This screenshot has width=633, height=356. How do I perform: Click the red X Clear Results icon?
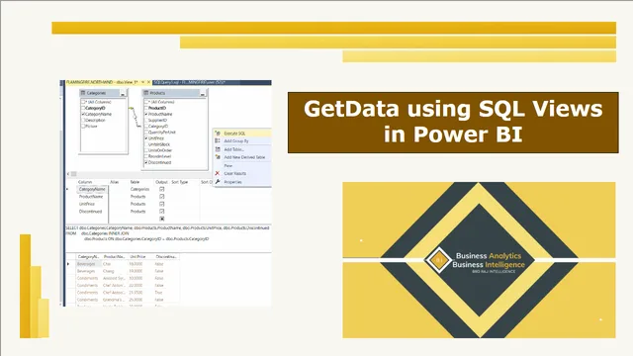[x=218, y=173]
